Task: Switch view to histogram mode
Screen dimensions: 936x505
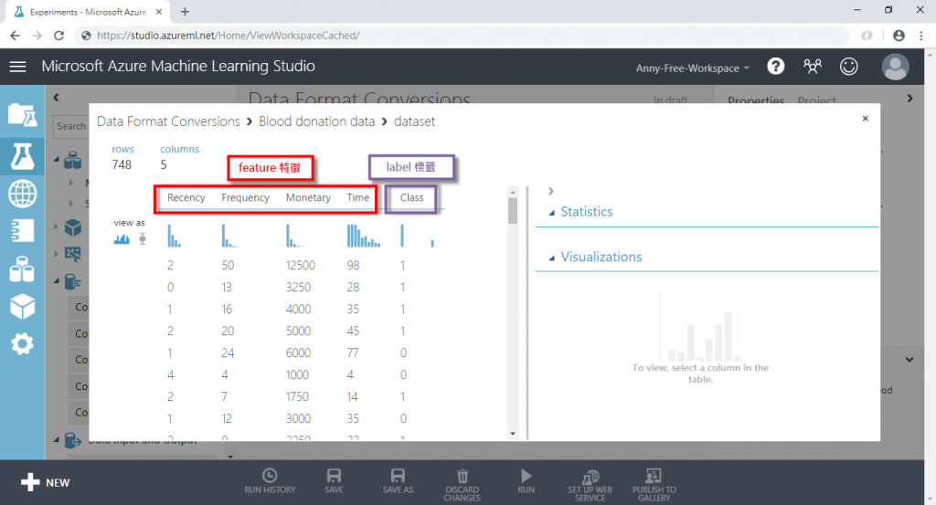Action: tap(122, 239)
